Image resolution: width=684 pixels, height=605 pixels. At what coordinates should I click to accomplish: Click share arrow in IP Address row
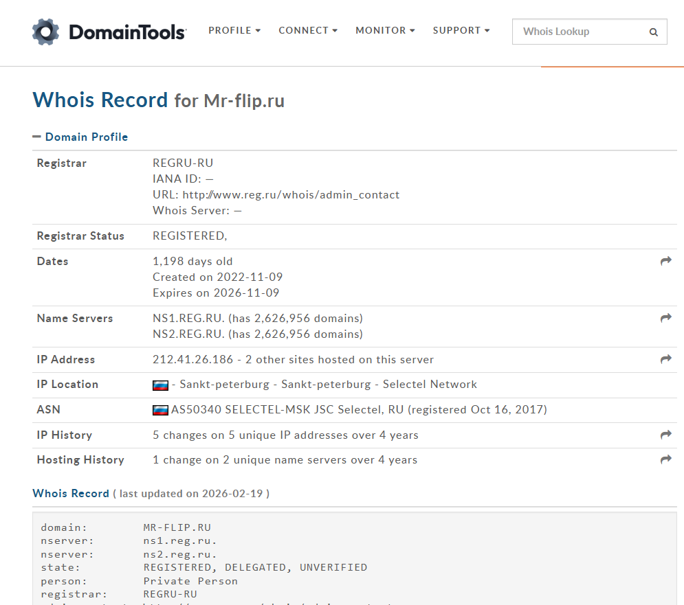tap(665, 359)
